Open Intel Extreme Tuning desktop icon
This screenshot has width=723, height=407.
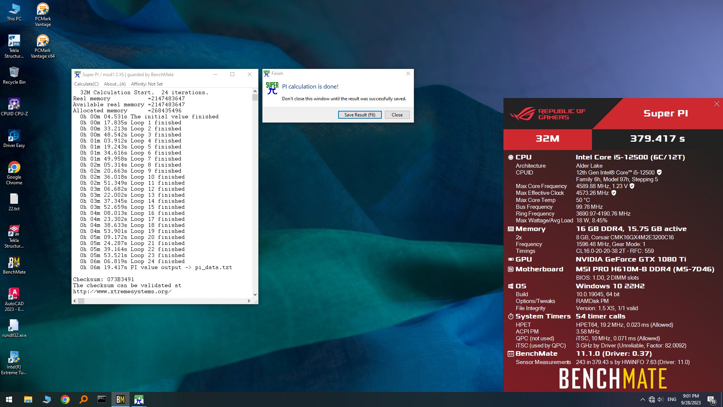coord(14,363)
